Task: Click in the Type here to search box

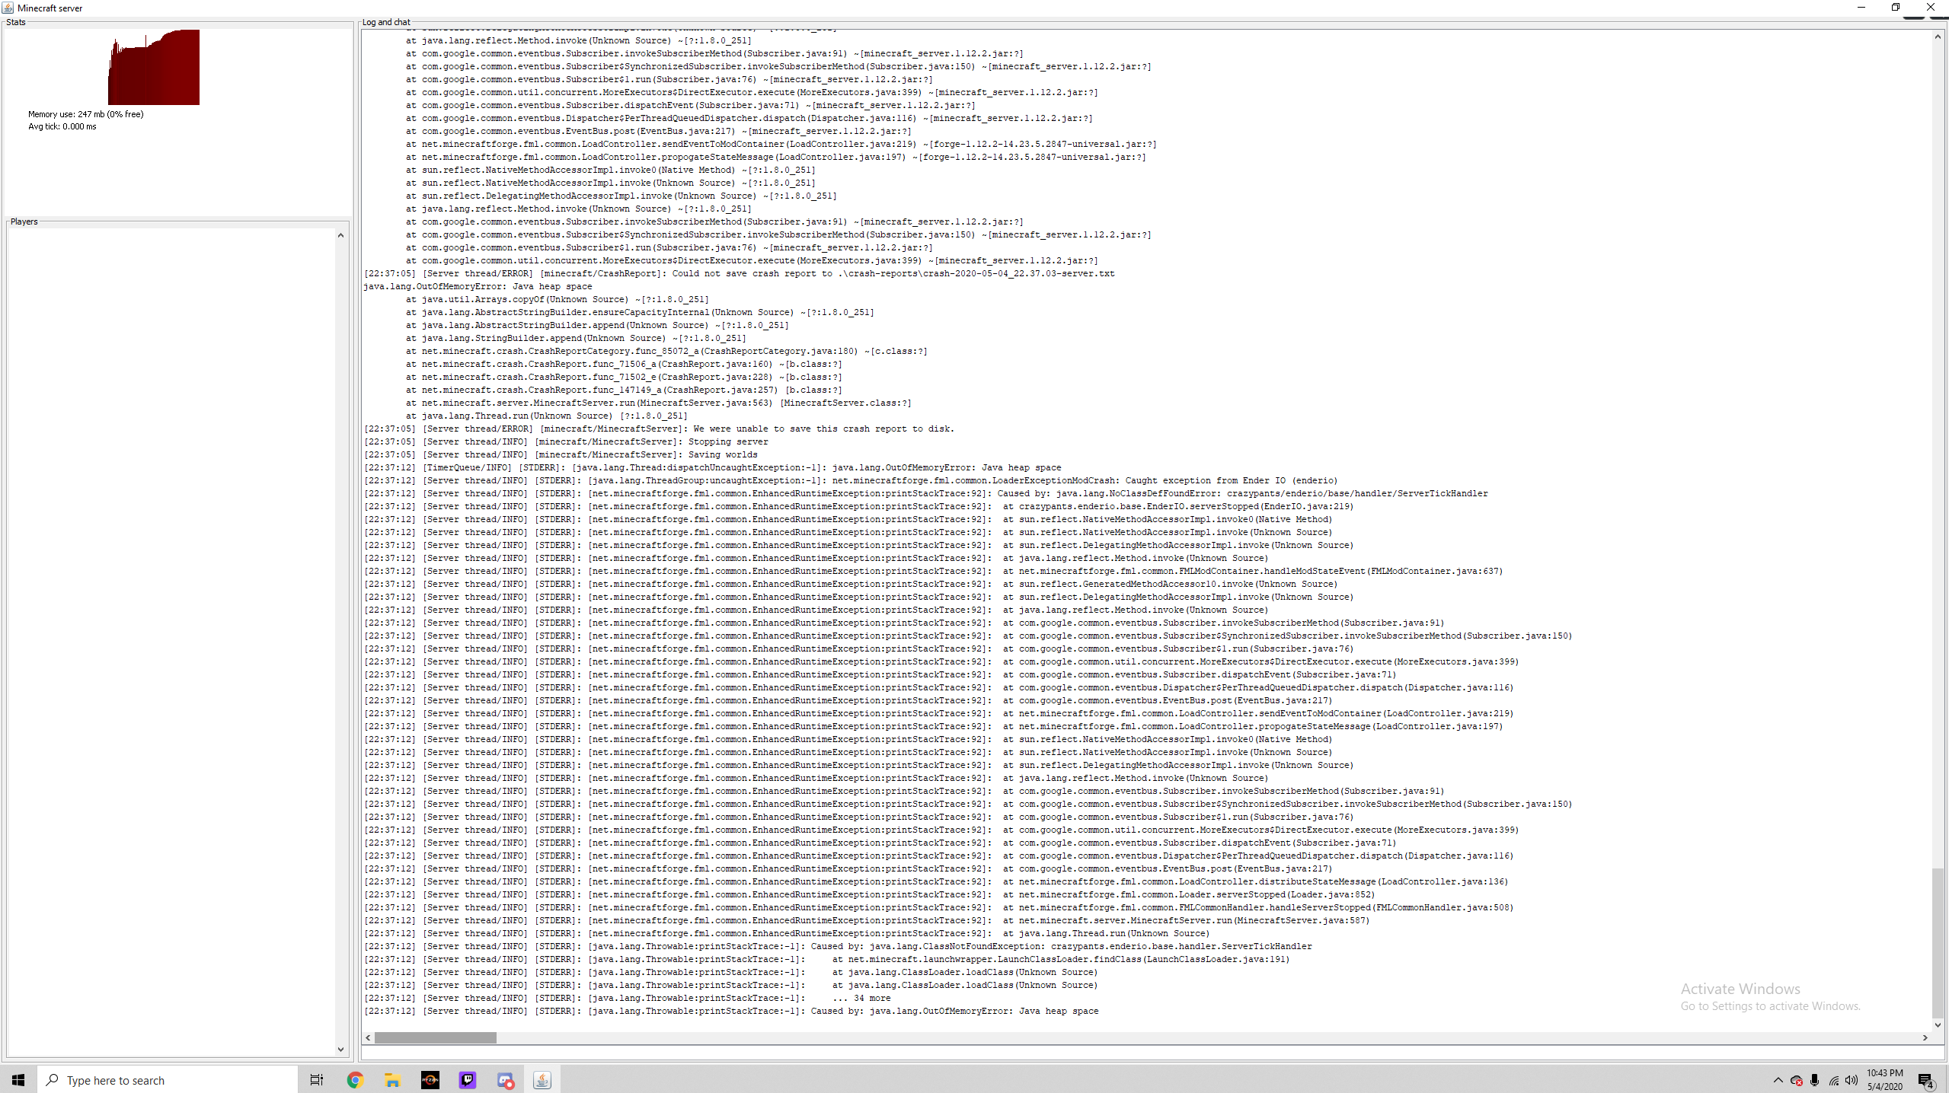Action: pyautogui.click(x=168, y=1080)
